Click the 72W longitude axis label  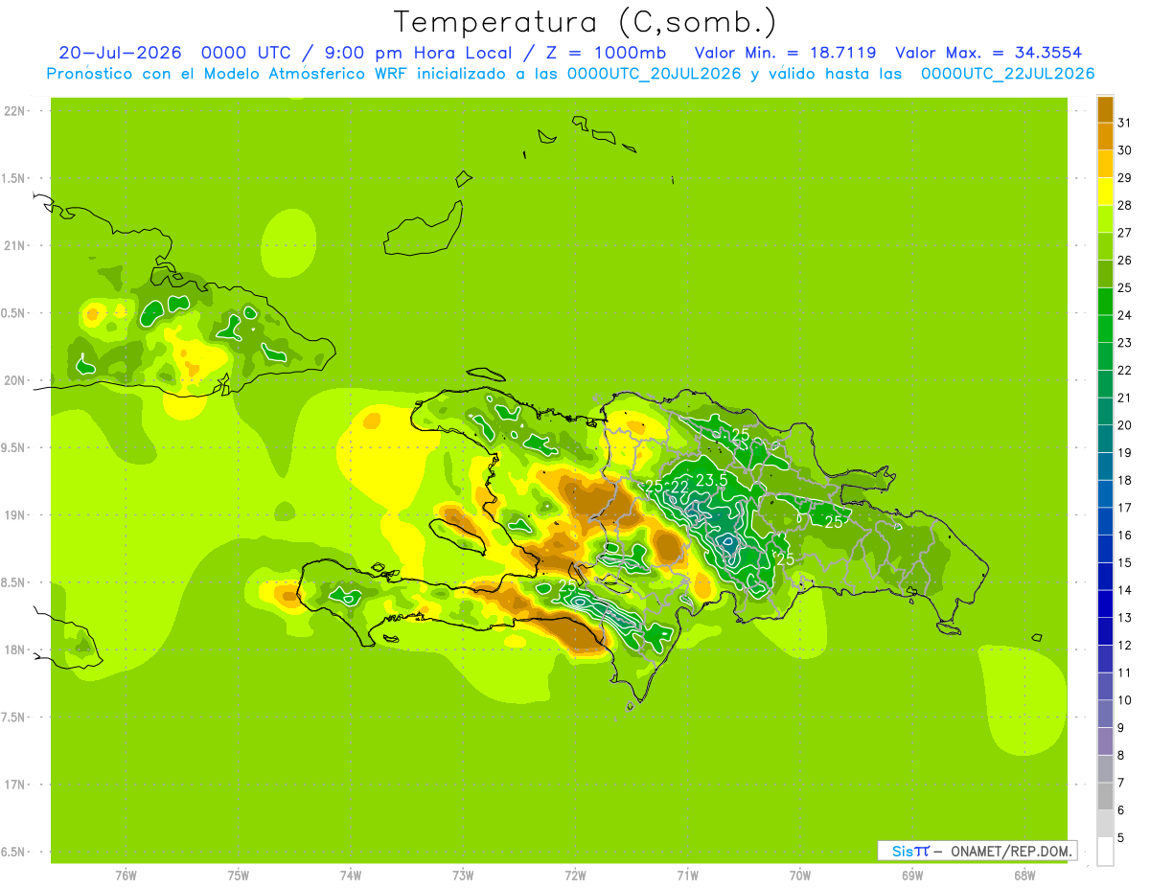[575, 875]
